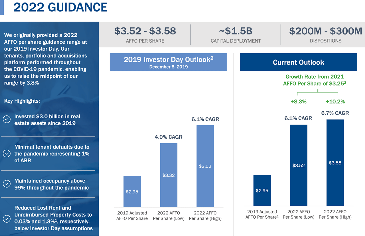Click '2022 AFFO Per Share (High)' label, Current Outlook
The height and width of the screenshot is (236, 365).
coord(335,214)
